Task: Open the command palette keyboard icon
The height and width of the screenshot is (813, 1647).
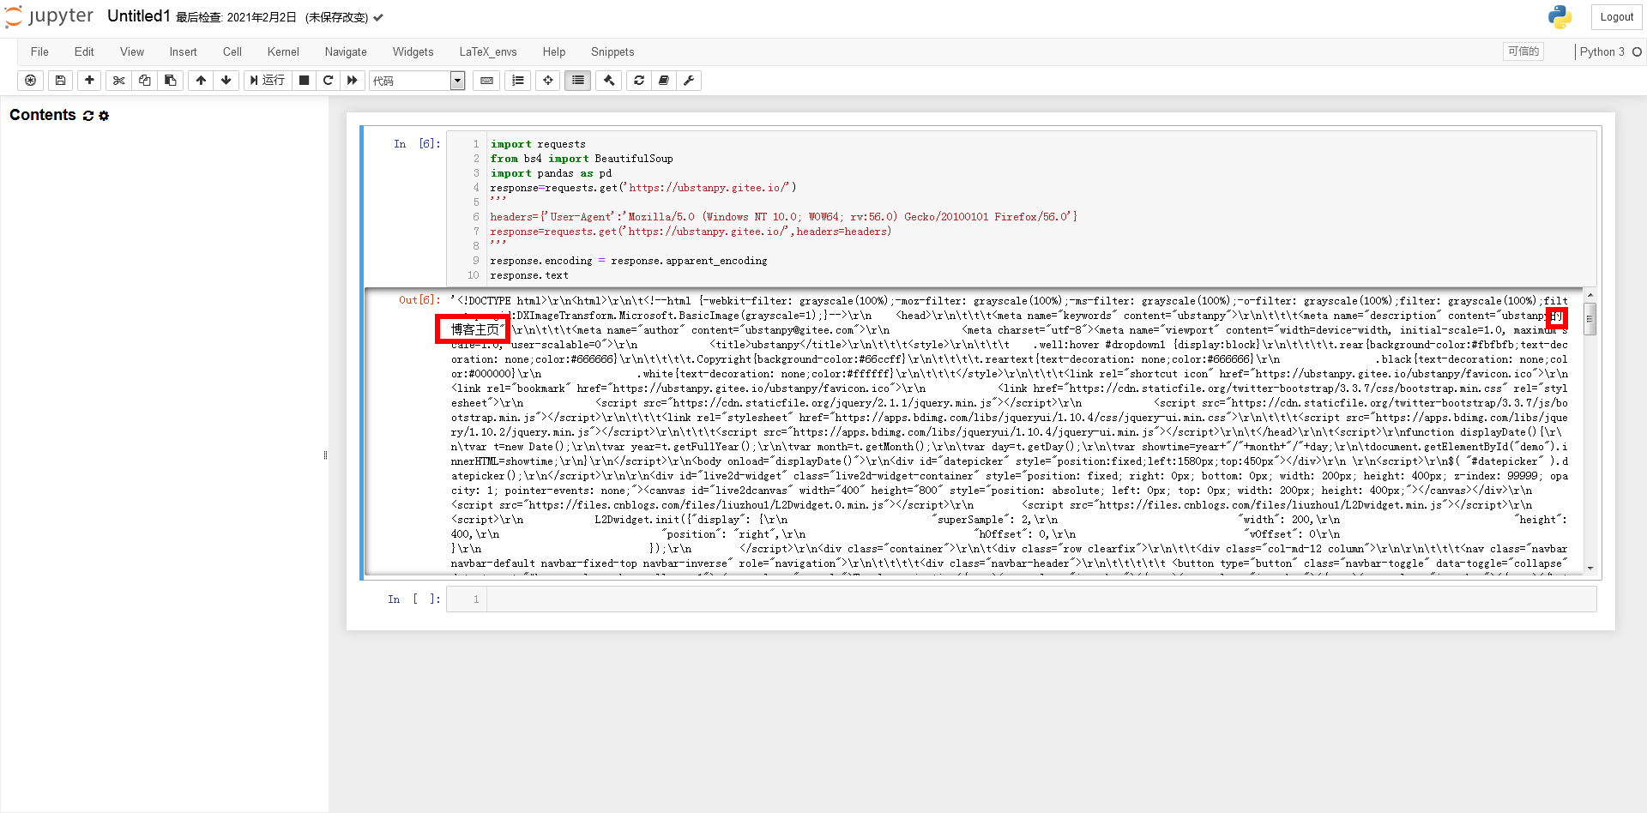Action: pos(486,81)
